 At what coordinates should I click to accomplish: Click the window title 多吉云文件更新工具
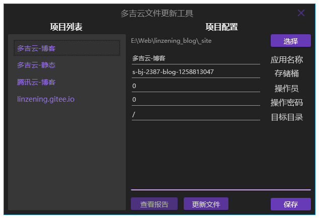coord(157,14)
